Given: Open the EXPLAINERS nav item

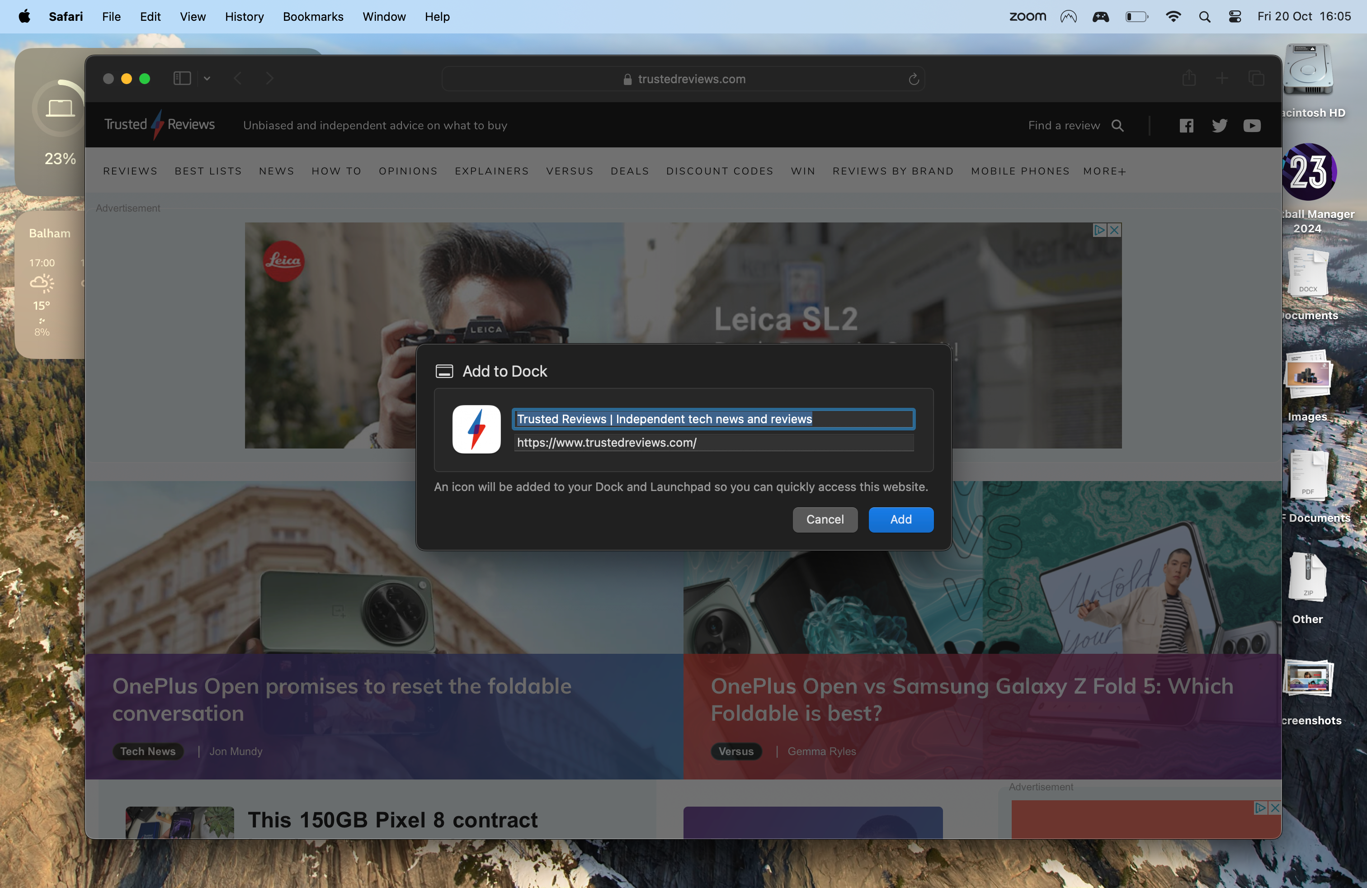Looking at the screenshot, I should 492,171.
